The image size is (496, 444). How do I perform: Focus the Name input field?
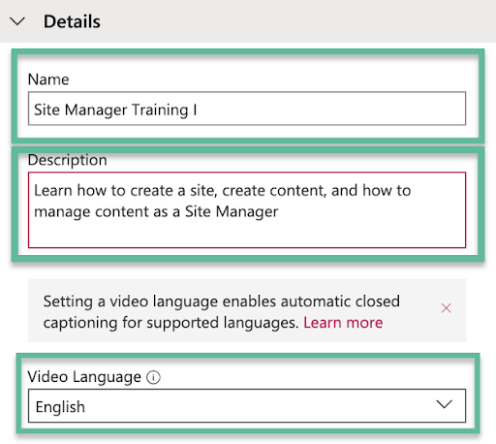(x=247, y=109)
